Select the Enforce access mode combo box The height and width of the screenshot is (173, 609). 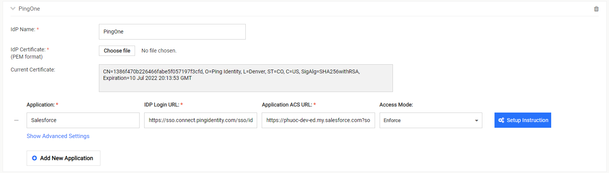tap(431, 120)
